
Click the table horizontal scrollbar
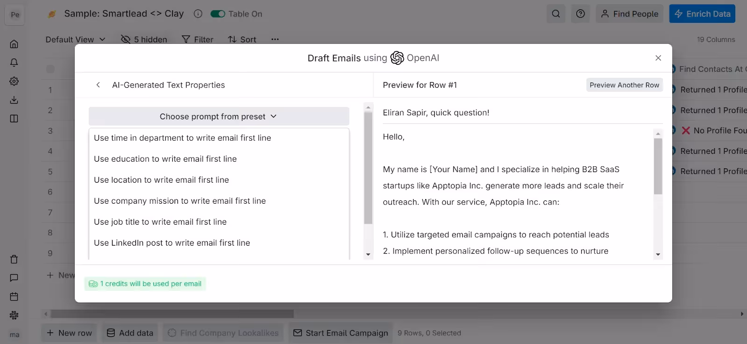[172, 314]
